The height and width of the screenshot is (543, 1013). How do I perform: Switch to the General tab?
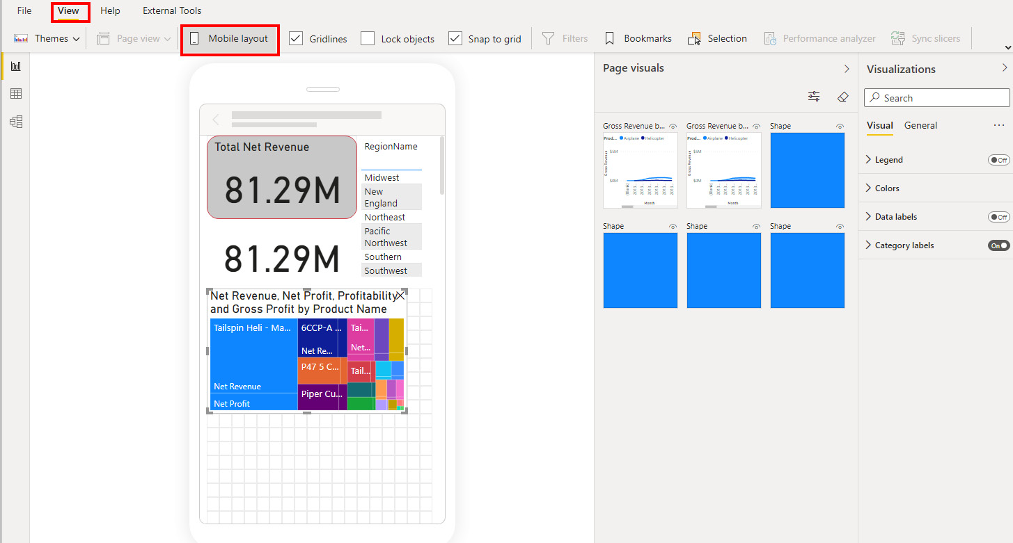(920, 126)
